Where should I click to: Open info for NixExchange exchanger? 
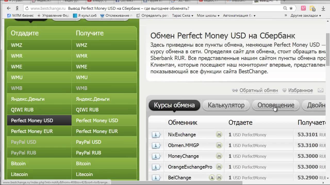(156, 135)
